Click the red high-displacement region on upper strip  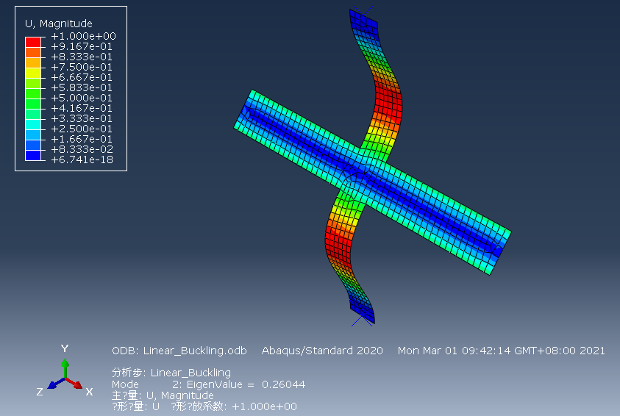click(x=388, y=101)
